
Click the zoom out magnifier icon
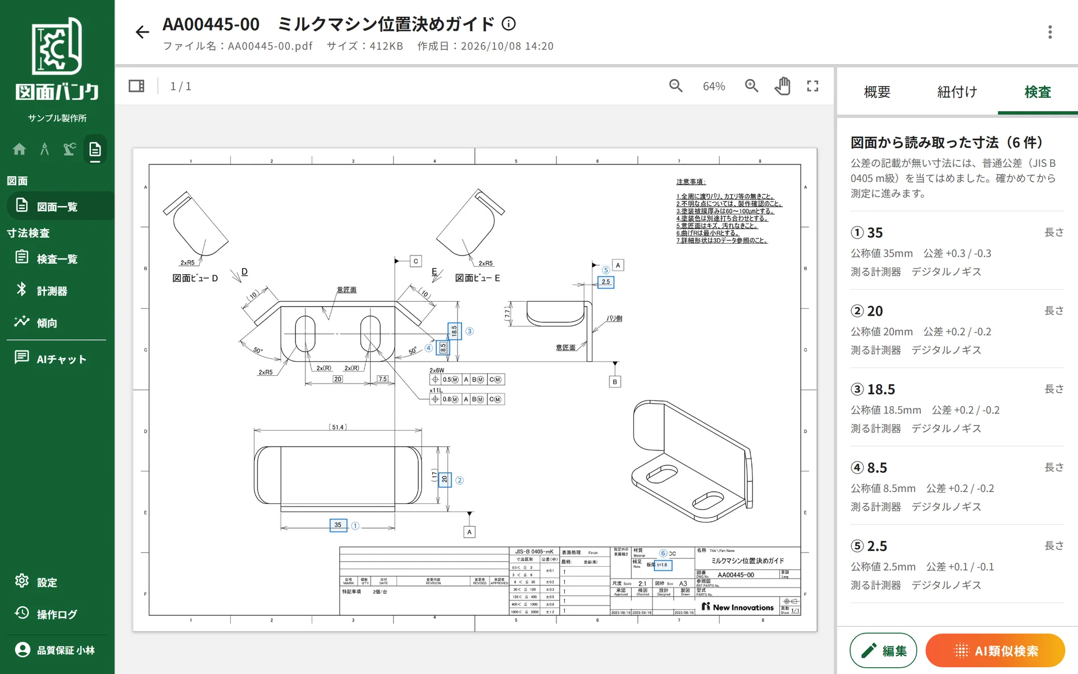click(x=675, y=86)
